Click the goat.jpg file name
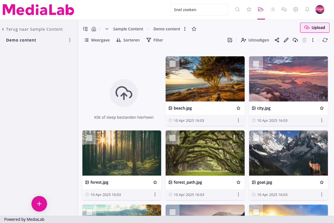Image resolution: width=334 pixels, height=223 pixels. click(264, 182)
